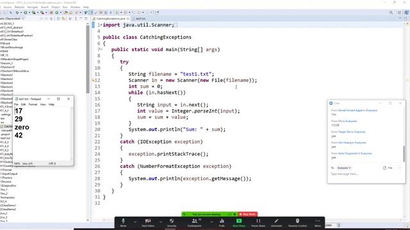
Task: Click Chat window vertical scrollbar
Action: [x=404, y=154]
